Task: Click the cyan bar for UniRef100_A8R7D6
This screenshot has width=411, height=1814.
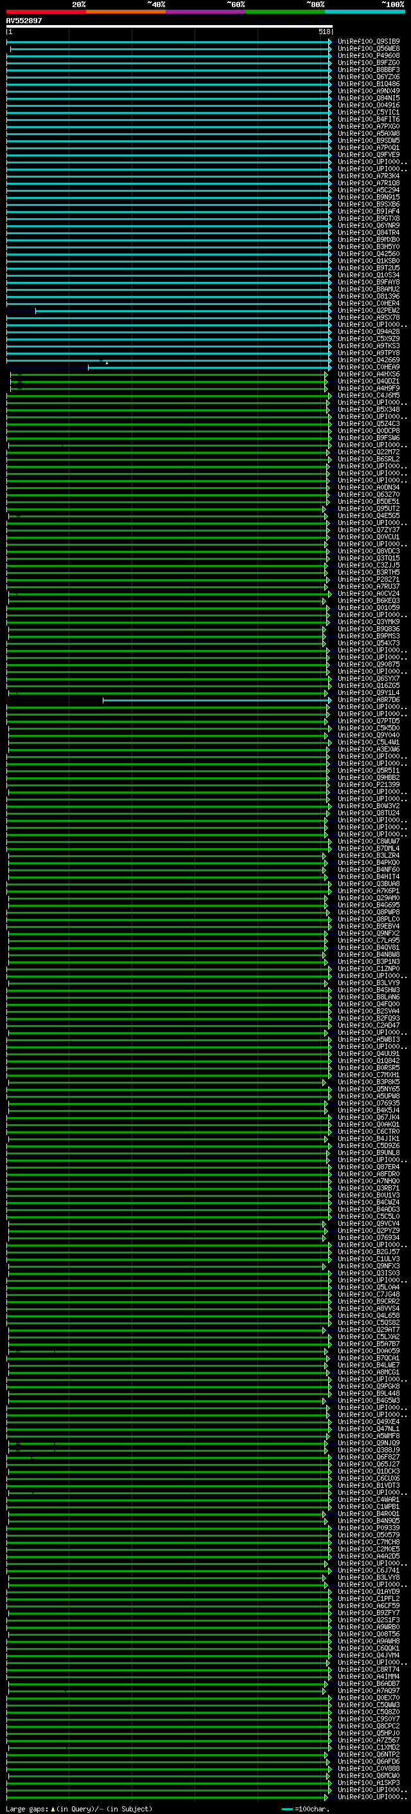Action: point(217,700)
